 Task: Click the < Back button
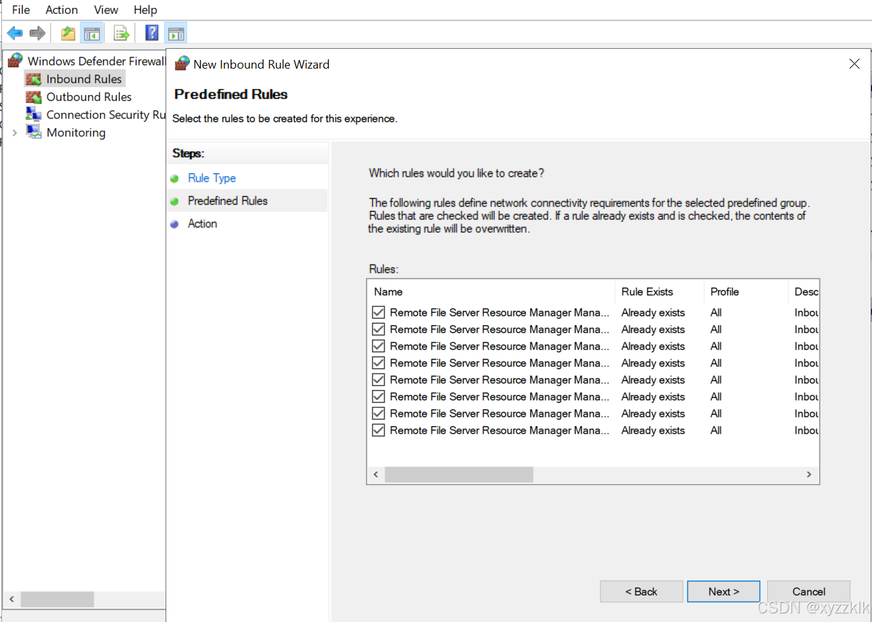(641, 592)
